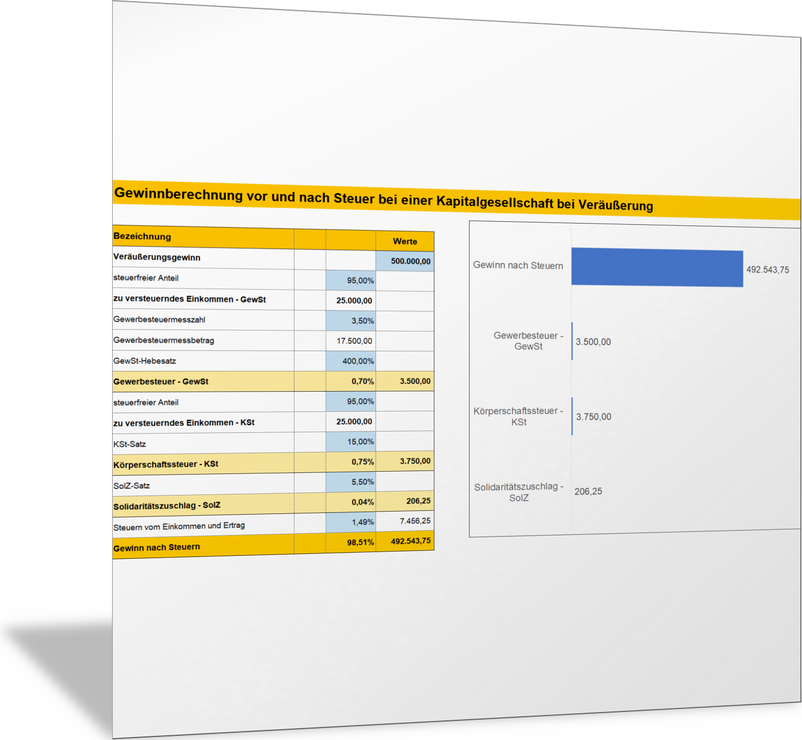Viewport: 802px width, 740px height.
Task: Click the 0,04% Solidaritätszuschlag percentage
Action: [351, 502]
